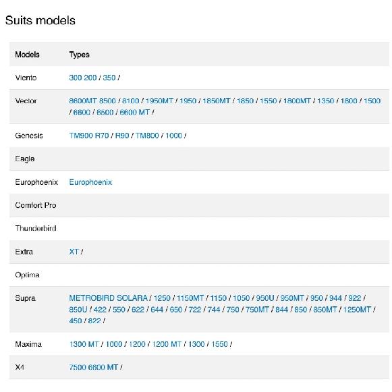Open the Vector 1850MT link
The height and width of the screenshot is (392, 392).
pos(217,101)
